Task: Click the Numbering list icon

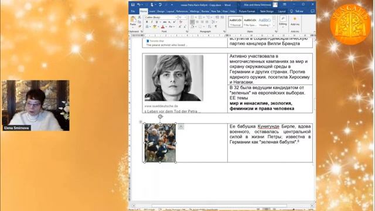Action: click(x=201, y=17)
